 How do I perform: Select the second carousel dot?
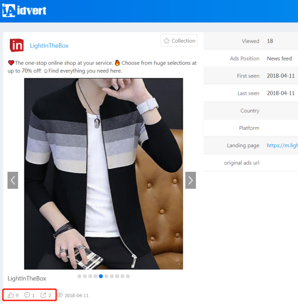(x=85, y=276)
